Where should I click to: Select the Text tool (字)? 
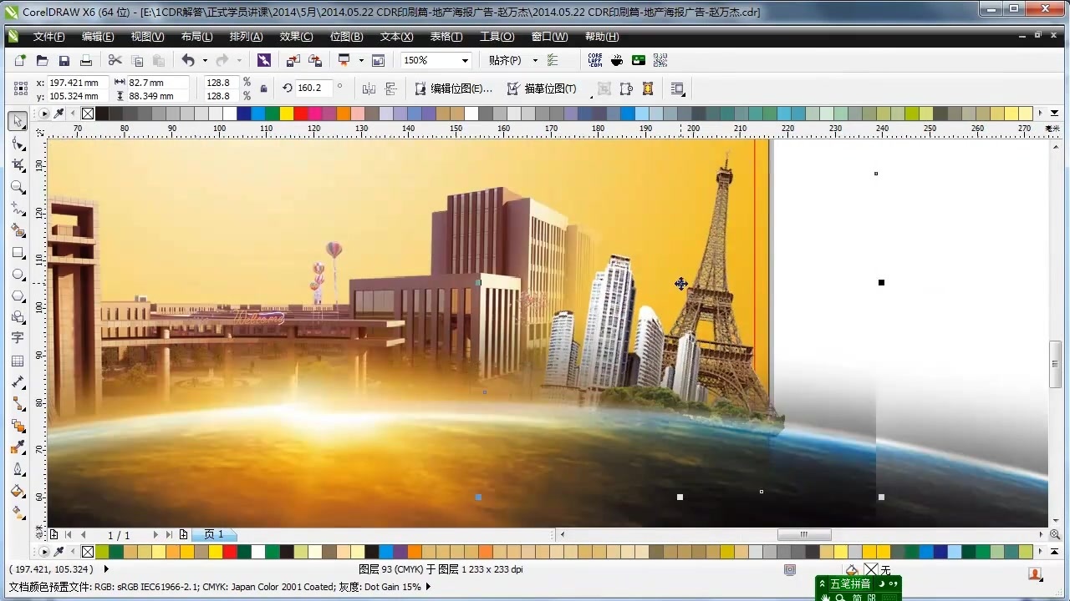(x=18, y=338)
